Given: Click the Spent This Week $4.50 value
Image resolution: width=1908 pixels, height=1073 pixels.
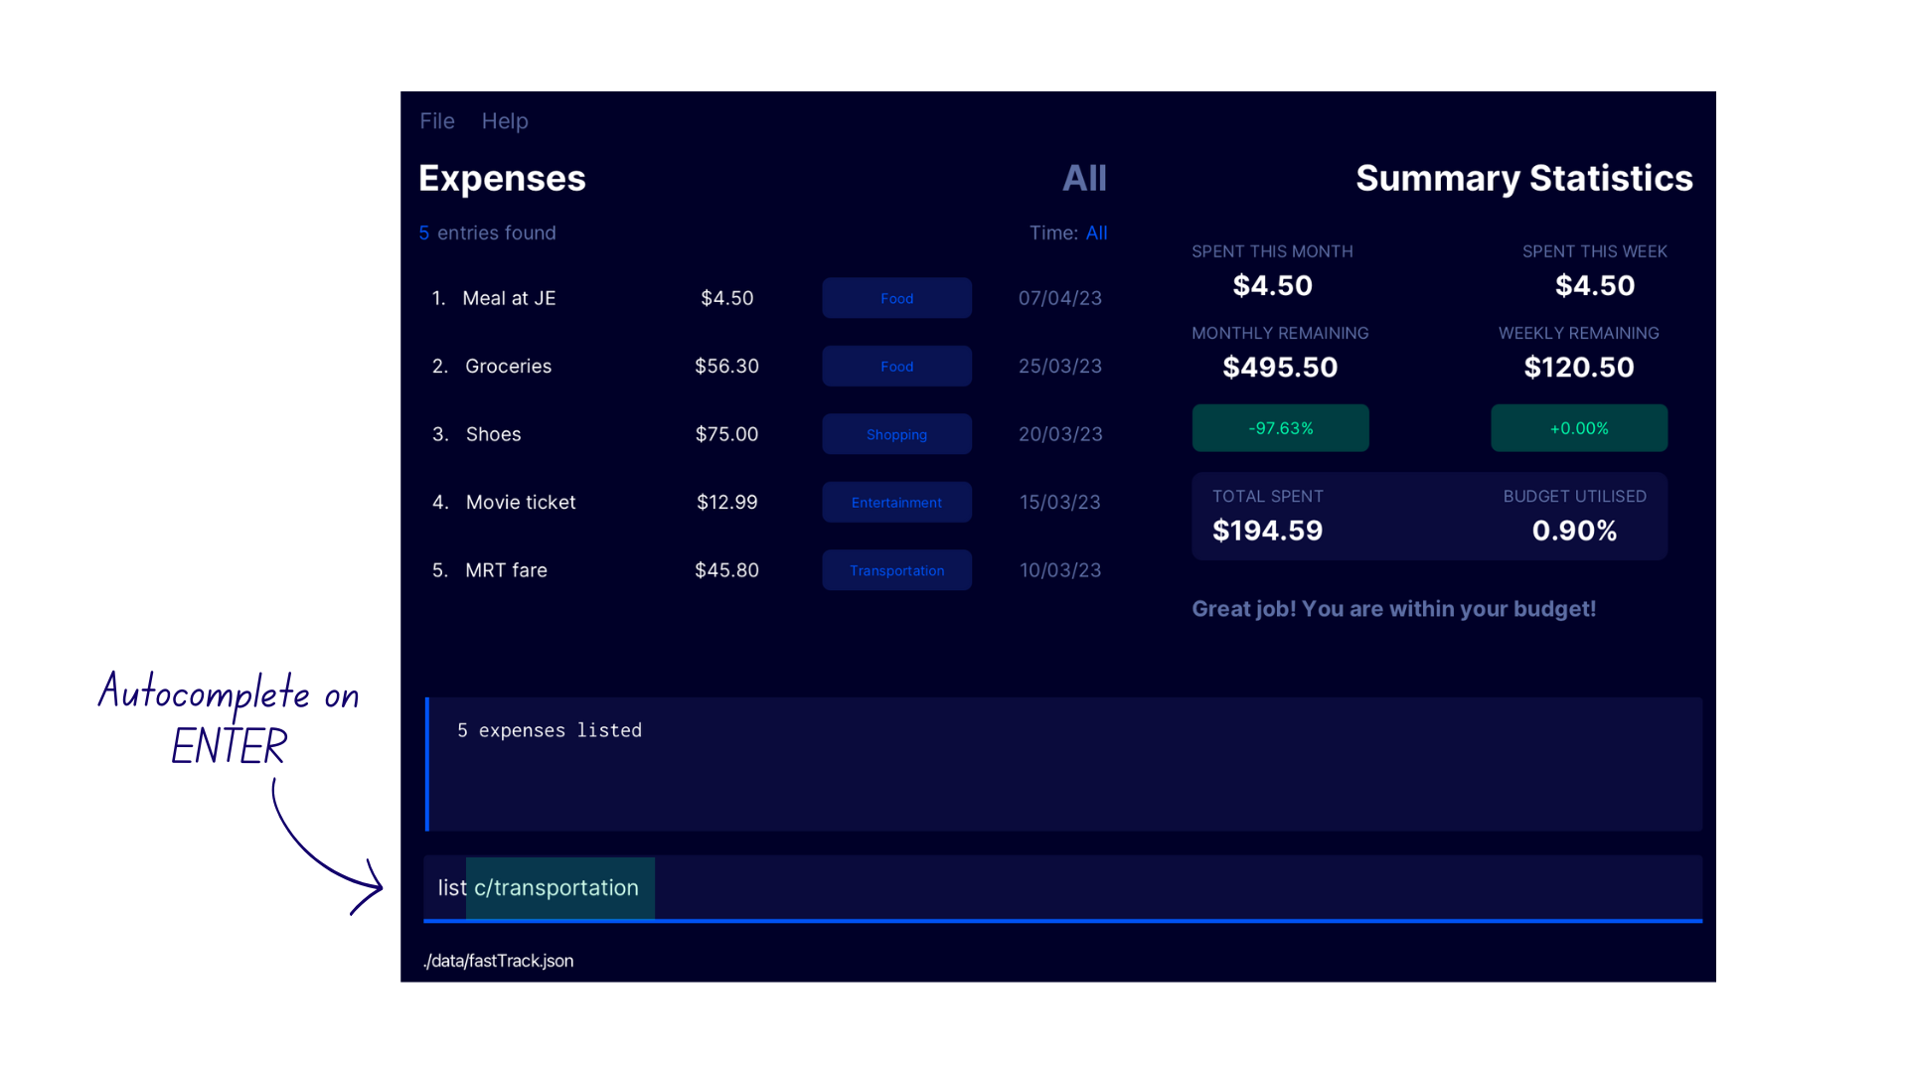Looking at the screenshot, I should 1595,286.
